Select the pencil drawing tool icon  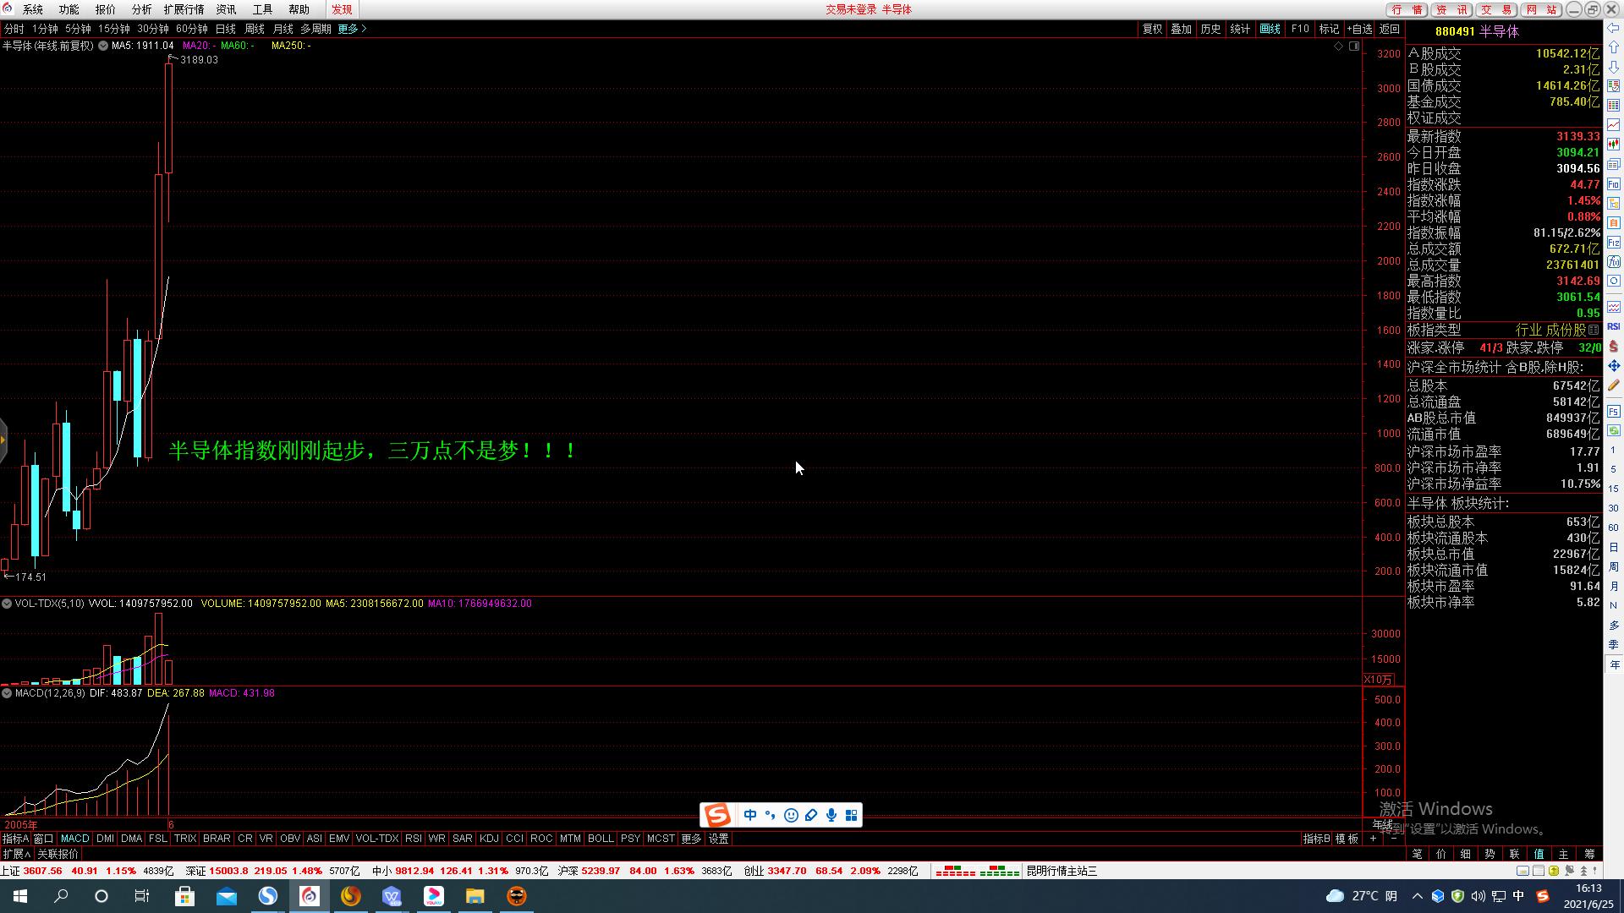1614,385
